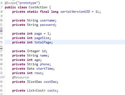Click the startTime field name
The image size is (125, 95).
[44, 69]
